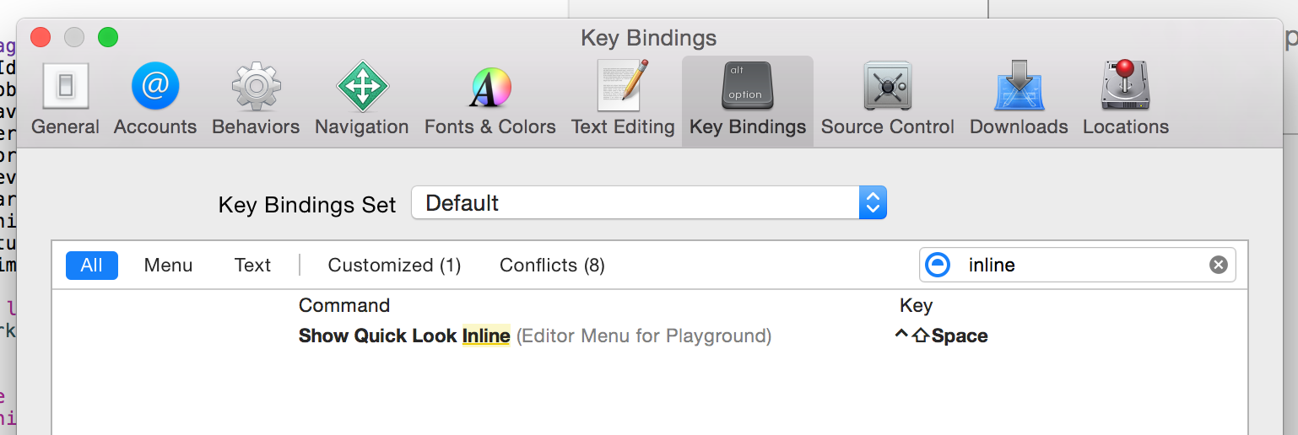Select the Key Bindings toolbar icon
Image resolution: width=1298 pixels, height=435 pixels.
tap(747, 99)
